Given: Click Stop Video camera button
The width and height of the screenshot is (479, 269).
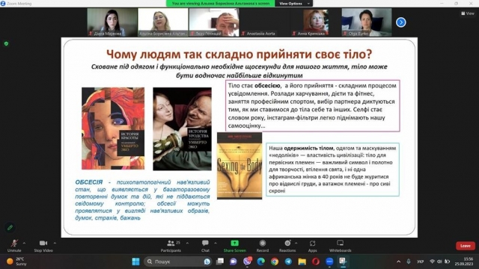Looking at the screenshot, I should pos(43,246).
